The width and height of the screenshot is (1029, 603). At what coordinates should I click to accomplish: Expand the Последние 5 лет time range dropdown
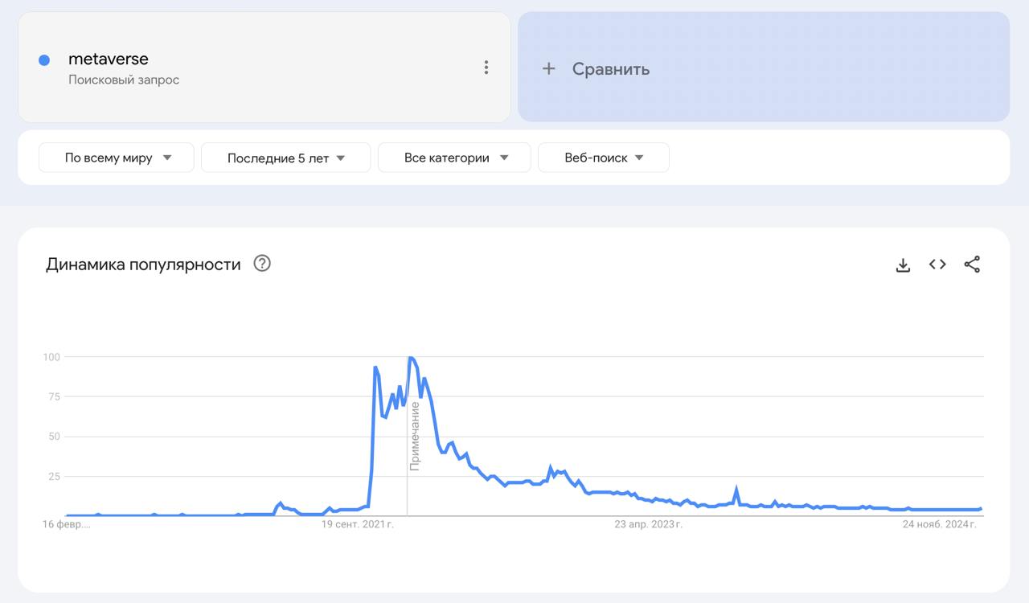point(285,158)
